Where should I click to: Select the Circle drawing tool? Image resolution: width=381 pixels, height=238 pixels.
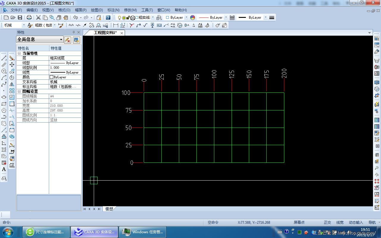[4, 71]
